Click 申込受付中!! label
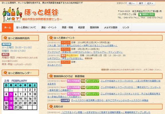This screenshot has width=165, height=114. [x=72, y=55]
